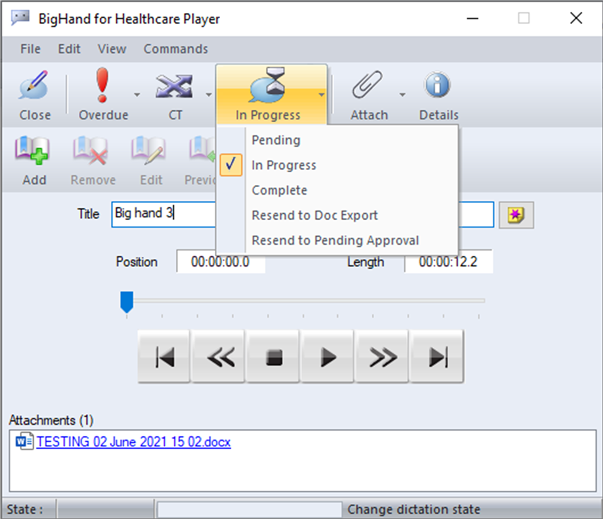Click the Edit bookmark icon

tap(149, 151)
